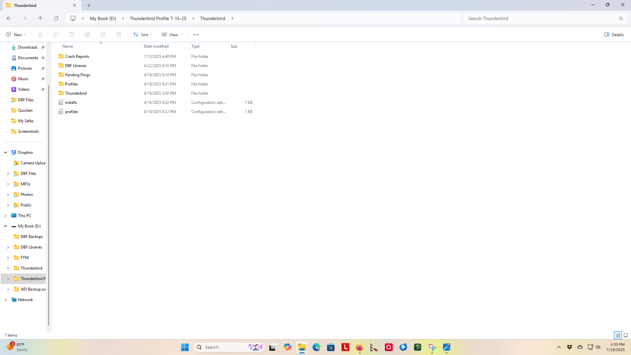
Task: Close the Thunderbird tab
Action: [75, 5]
